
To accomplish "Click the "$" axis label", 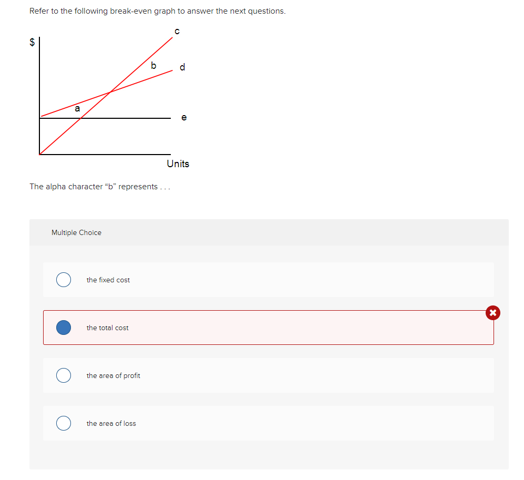I will point(32,42).
